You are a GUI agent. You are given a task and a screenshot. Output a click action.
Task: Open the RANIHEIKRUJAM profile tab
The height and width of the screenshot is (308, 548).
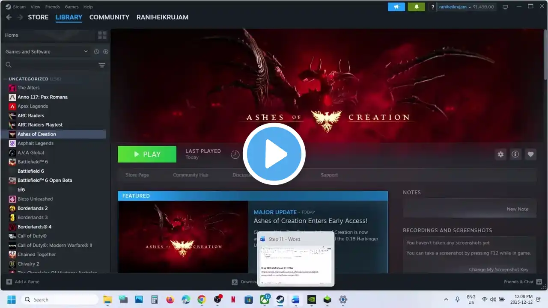[x=162, y=17]
